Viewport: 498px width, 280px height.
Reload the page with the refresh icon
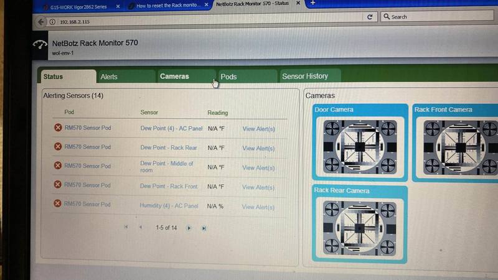370,17
